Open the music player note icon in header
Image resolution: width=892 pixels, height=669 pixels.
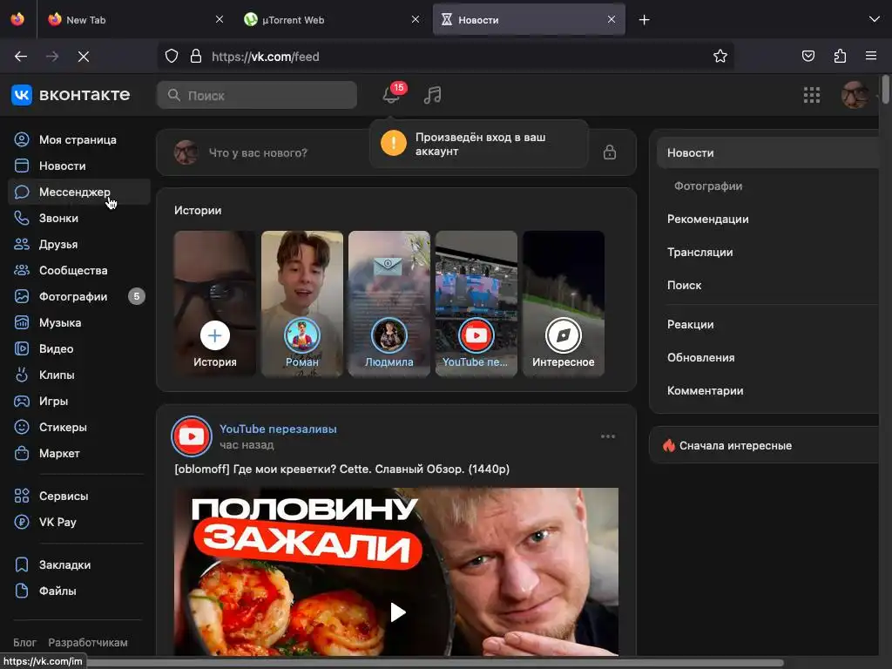click(x=432, y=95)
